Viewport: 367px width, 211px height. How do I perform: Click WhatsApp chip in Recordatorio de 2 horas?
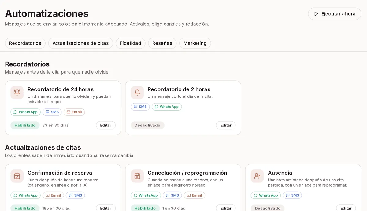(x=167, y=107)
